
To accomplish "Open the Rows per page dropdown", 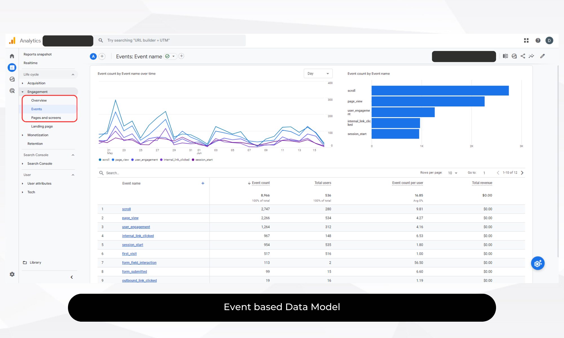I will point(452,173).
